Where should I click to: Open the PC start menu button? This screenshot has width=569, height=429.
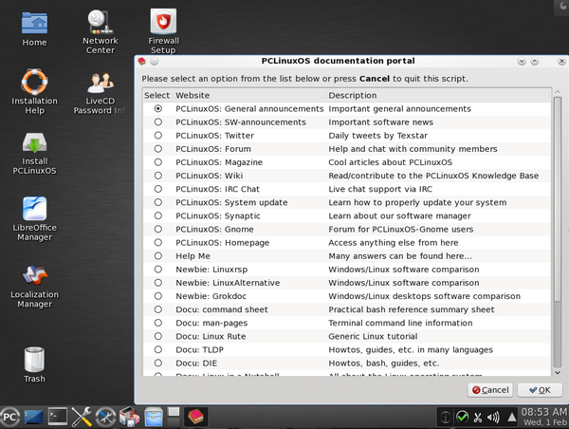tap(10, 416)
